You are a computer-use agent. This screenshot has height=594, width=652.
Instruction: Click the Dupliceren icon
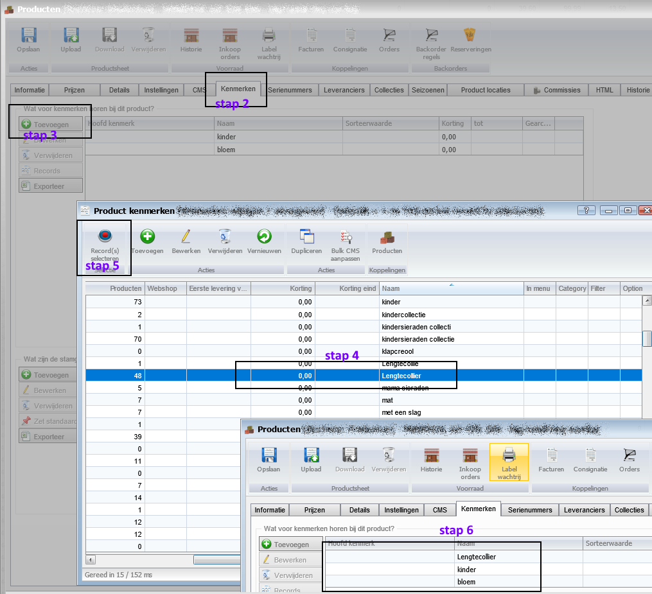tap(306, 237)
